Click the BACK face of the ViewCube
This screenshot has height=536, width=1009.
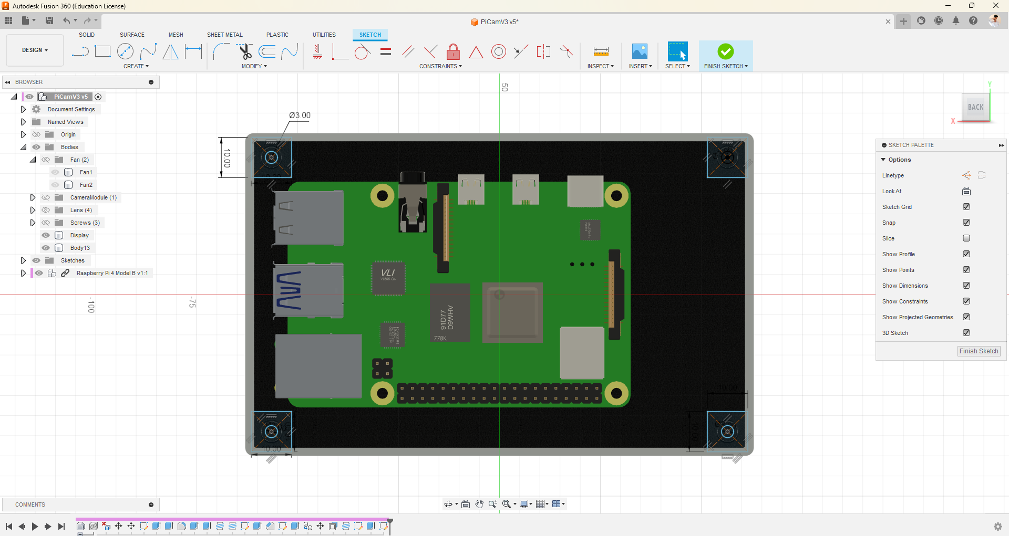pos(975,107)
